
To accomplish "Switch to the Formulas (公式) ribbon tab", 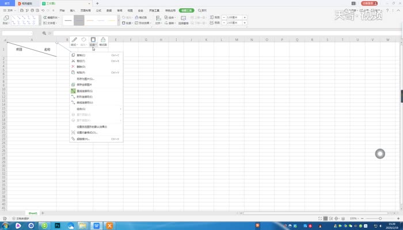I will tap(98, 10).
